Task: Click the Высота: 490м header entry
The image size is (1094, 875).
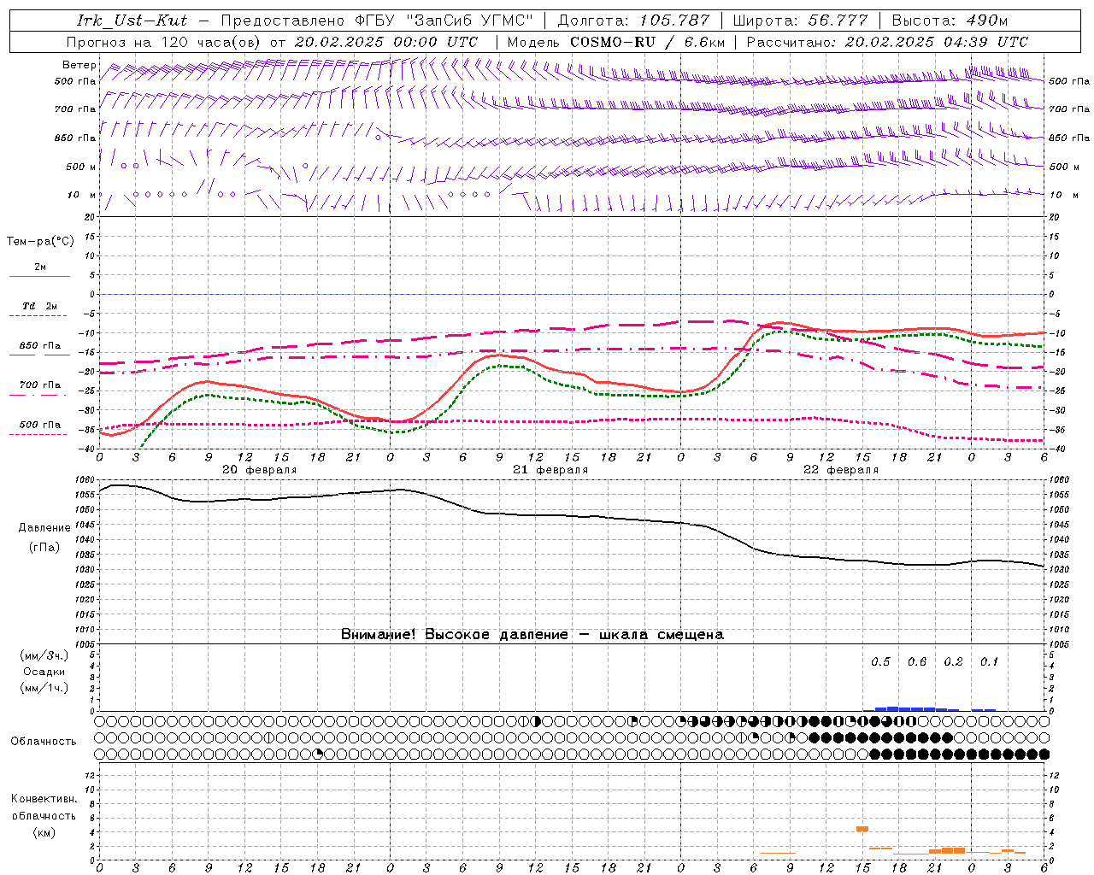Action: pos(950,20)
